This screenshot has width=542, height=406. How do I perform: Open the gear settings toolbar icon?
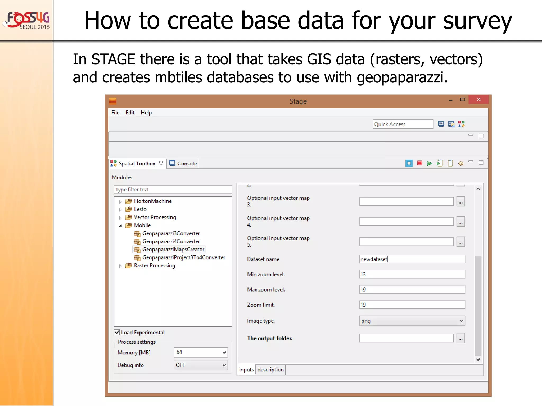[461, 163]
